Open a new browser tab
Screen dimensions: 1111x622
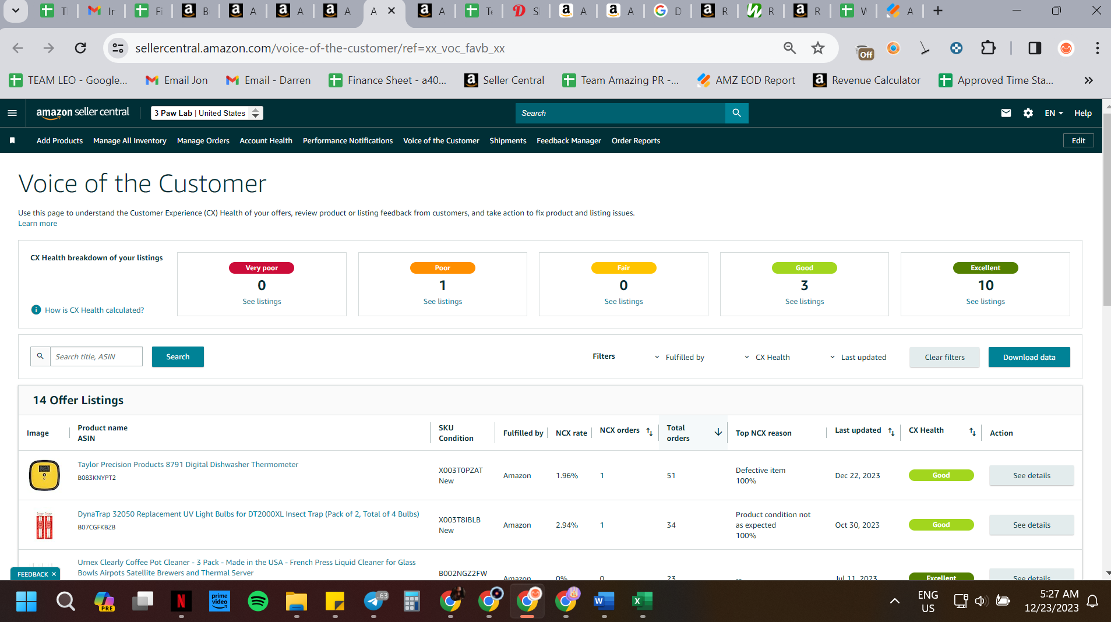pyautogui.click(x=938, y=11)
